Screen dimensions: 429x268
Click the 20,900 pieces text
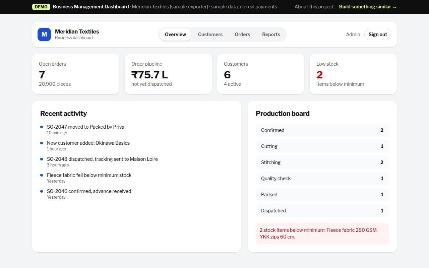click(x=55, y=84)
